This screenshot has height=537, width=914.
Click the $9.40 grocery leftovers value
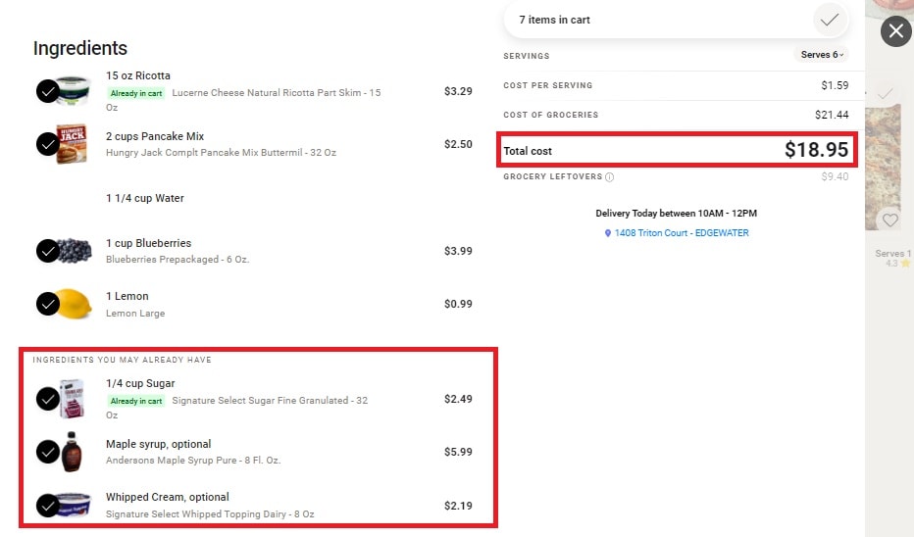[x=835, y=176]
